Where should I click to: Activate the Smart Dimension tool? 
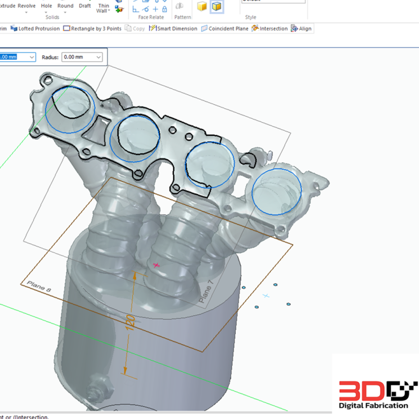click(x=173, y=28)
